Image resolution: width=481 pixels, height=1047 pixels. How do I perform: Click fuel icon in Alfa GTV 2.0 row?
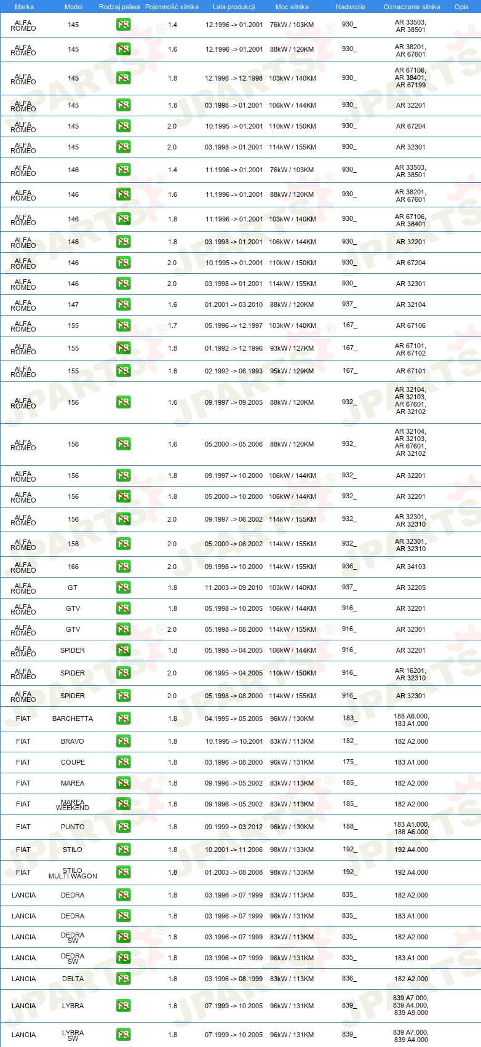click(124, 630)
